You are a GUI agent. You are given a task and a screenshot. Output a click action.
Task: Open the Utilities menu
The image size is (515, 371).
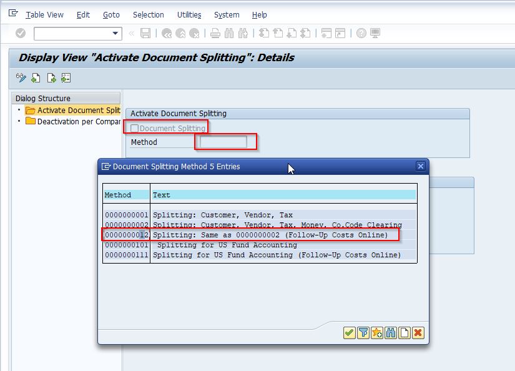(x=189, y=14)
